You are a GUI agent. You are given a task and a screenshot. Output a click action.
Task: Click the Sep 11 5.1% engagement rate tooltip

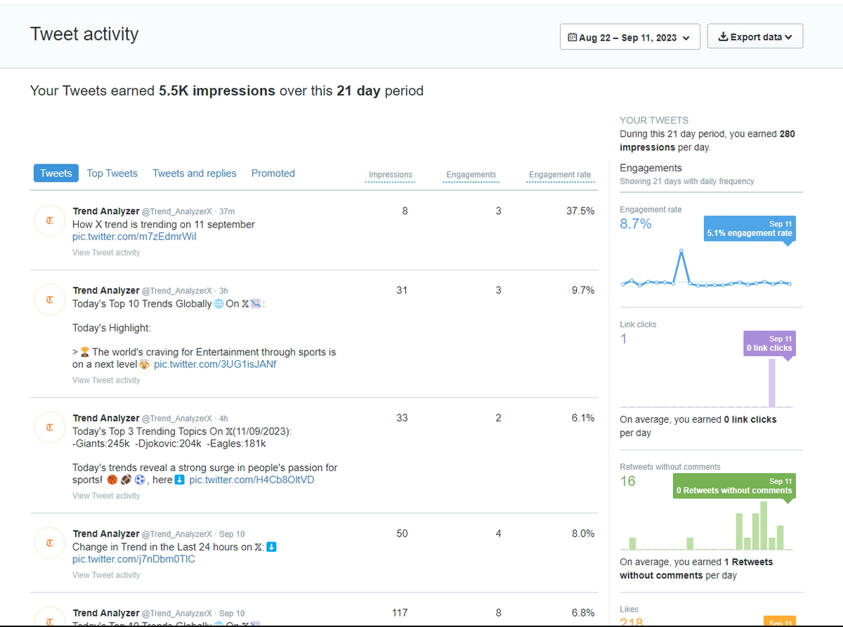point(750,229)
